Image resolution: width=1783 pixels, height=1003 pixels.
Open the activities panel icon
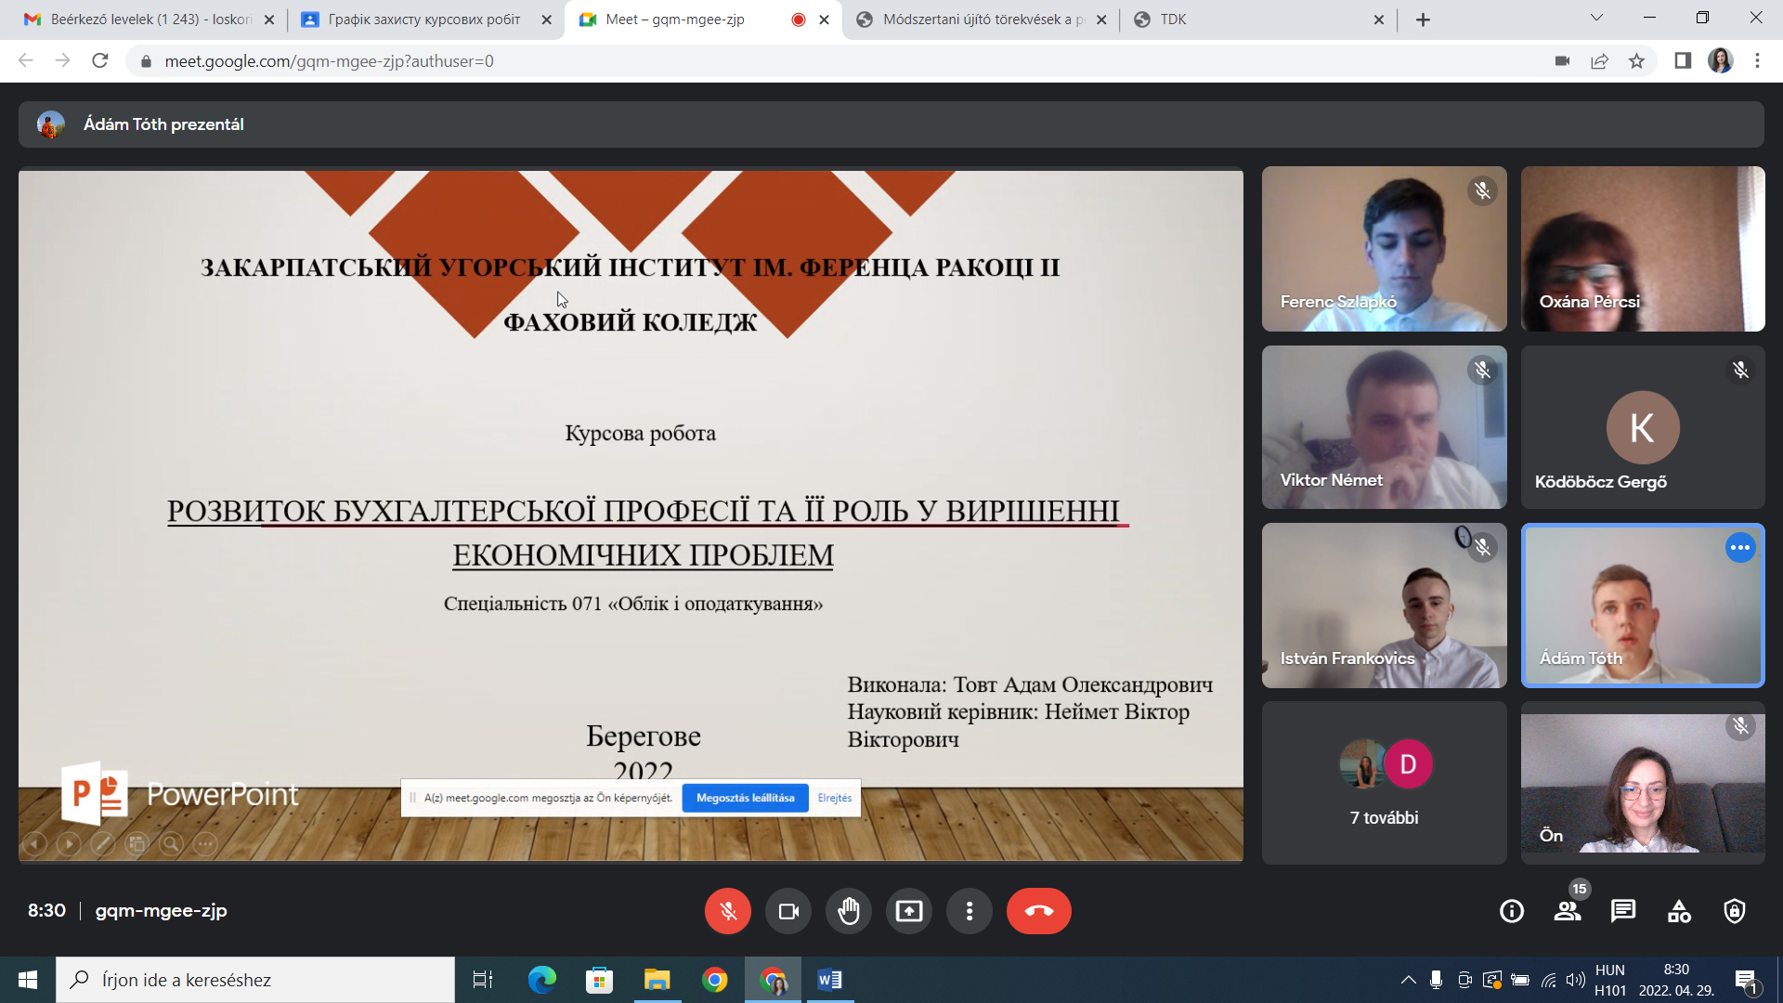(x=1679, y=911)
